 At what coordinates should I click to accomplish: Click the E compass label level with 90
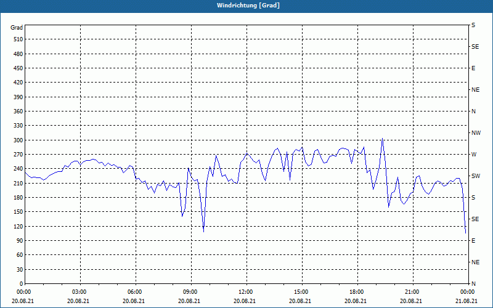coord(473,241)
